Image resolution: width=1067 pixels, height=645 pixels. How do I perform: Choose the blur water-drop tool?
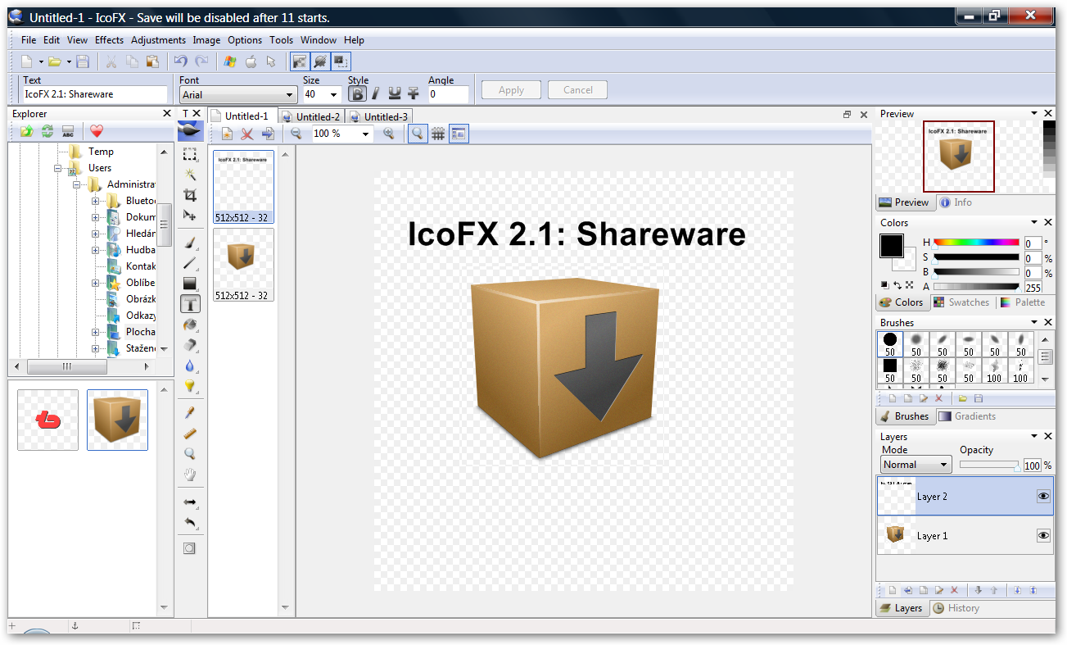pyautogui.click(x=190, y=366)
